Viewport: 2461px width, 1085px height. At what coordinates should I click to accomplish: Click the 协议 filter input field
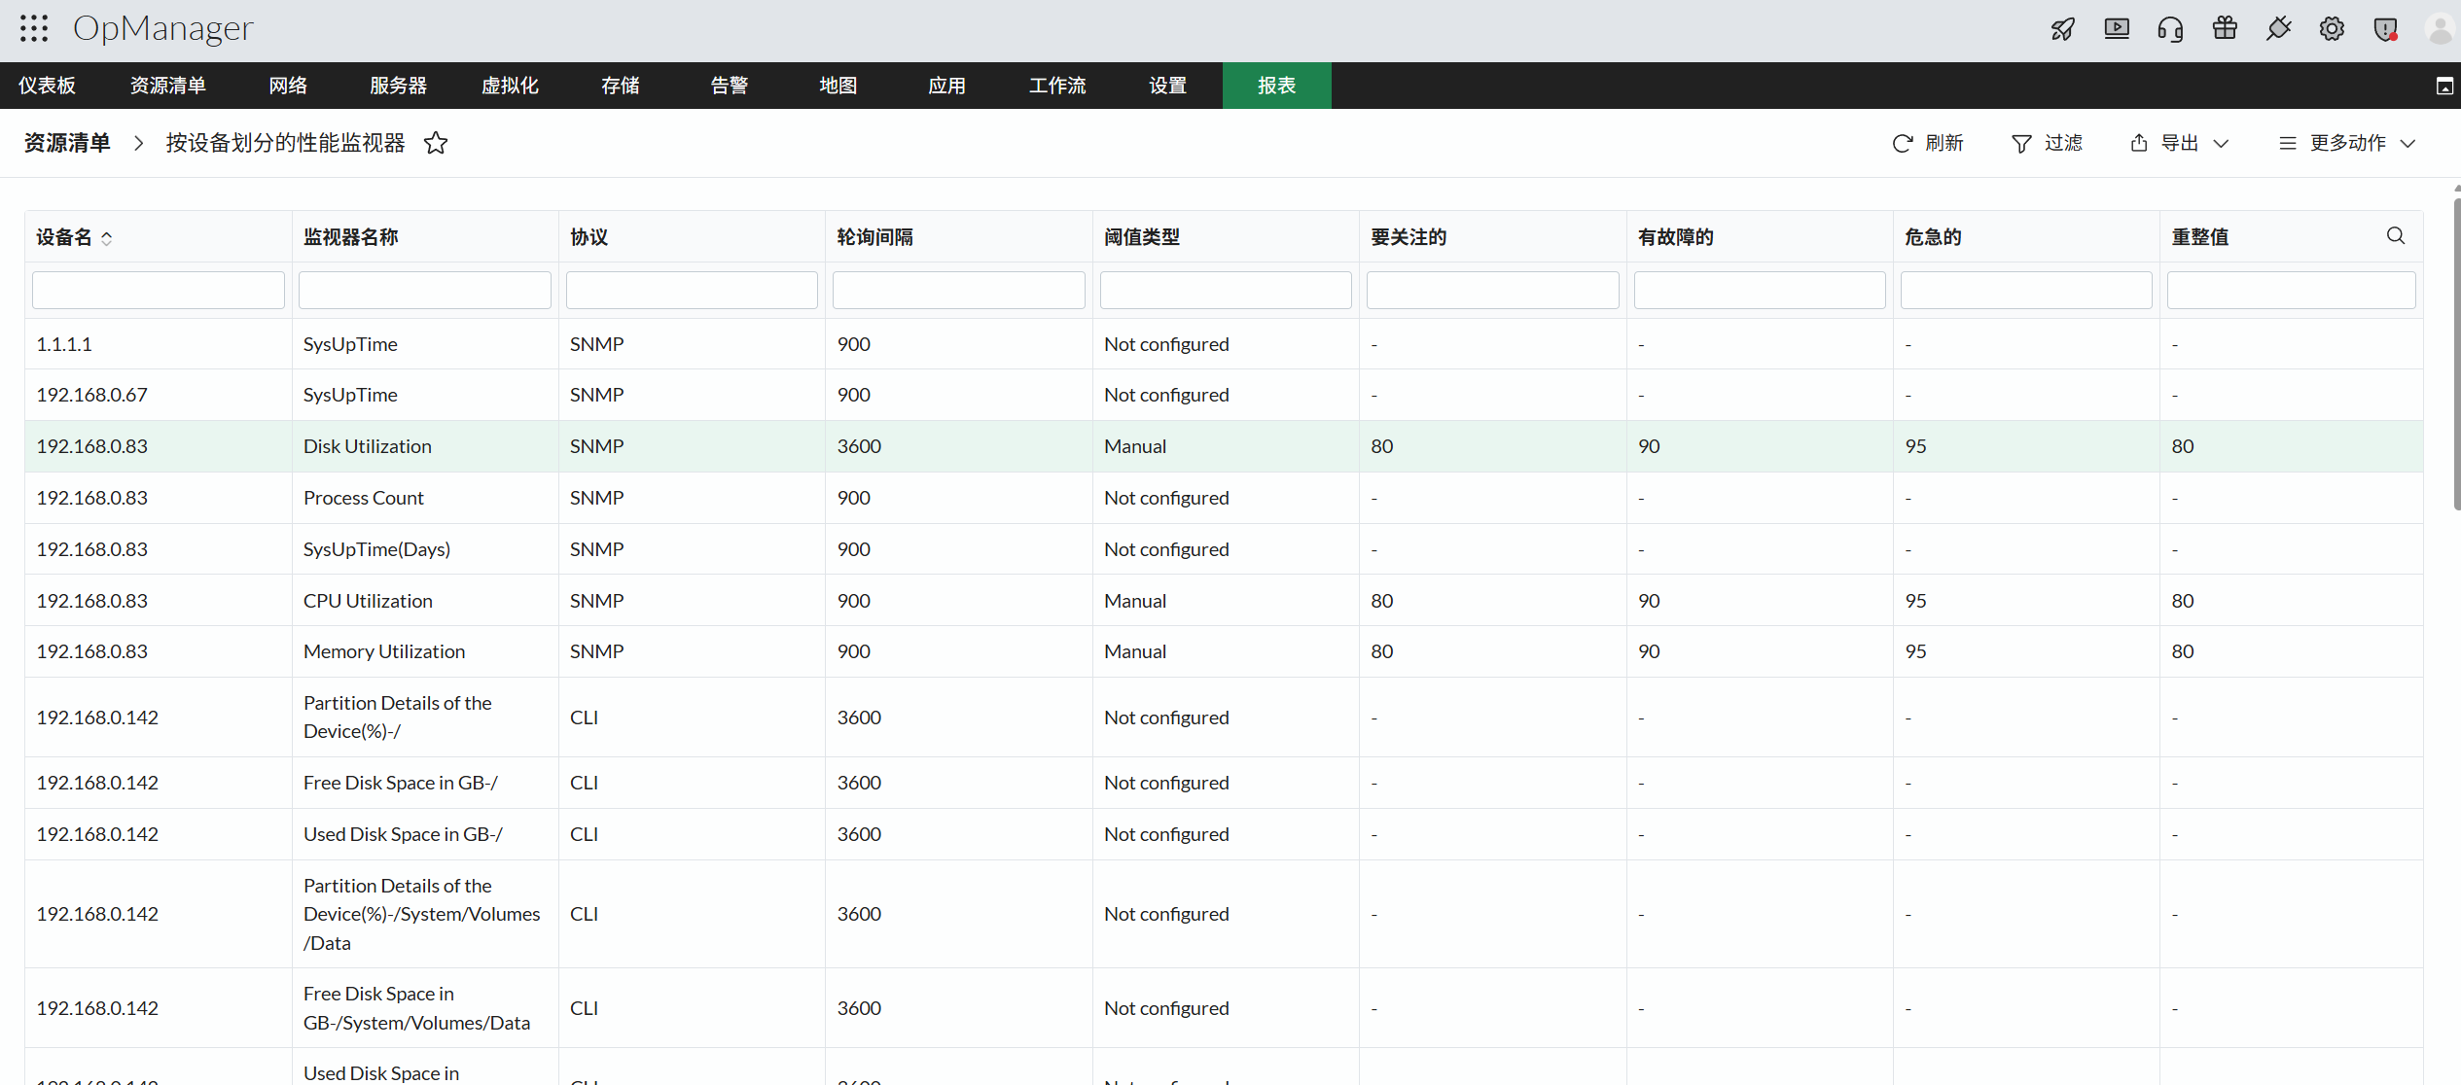692,291
